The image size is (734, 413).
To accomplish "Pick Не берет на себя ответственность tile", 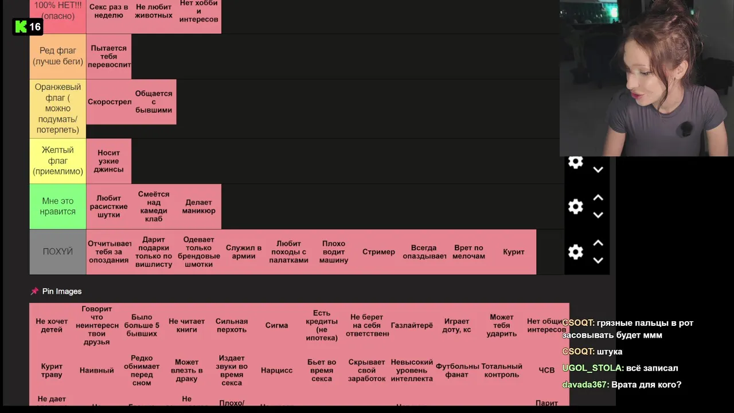I will pyautogui.click(x=367, y=325).
